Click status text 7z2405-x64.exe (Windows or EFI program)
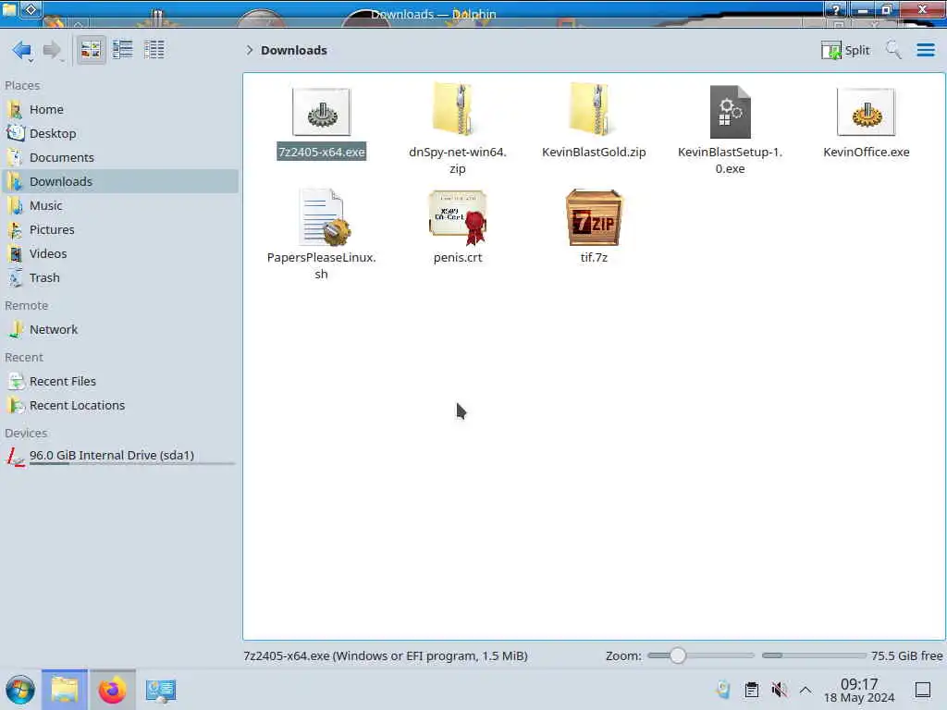 [386, 655]
